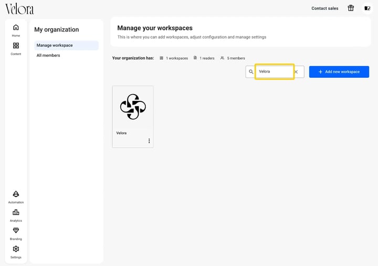Viewport: 378px width, 266px height.
Task: Click the Velora workspace name label
Action: click(121, 133)
